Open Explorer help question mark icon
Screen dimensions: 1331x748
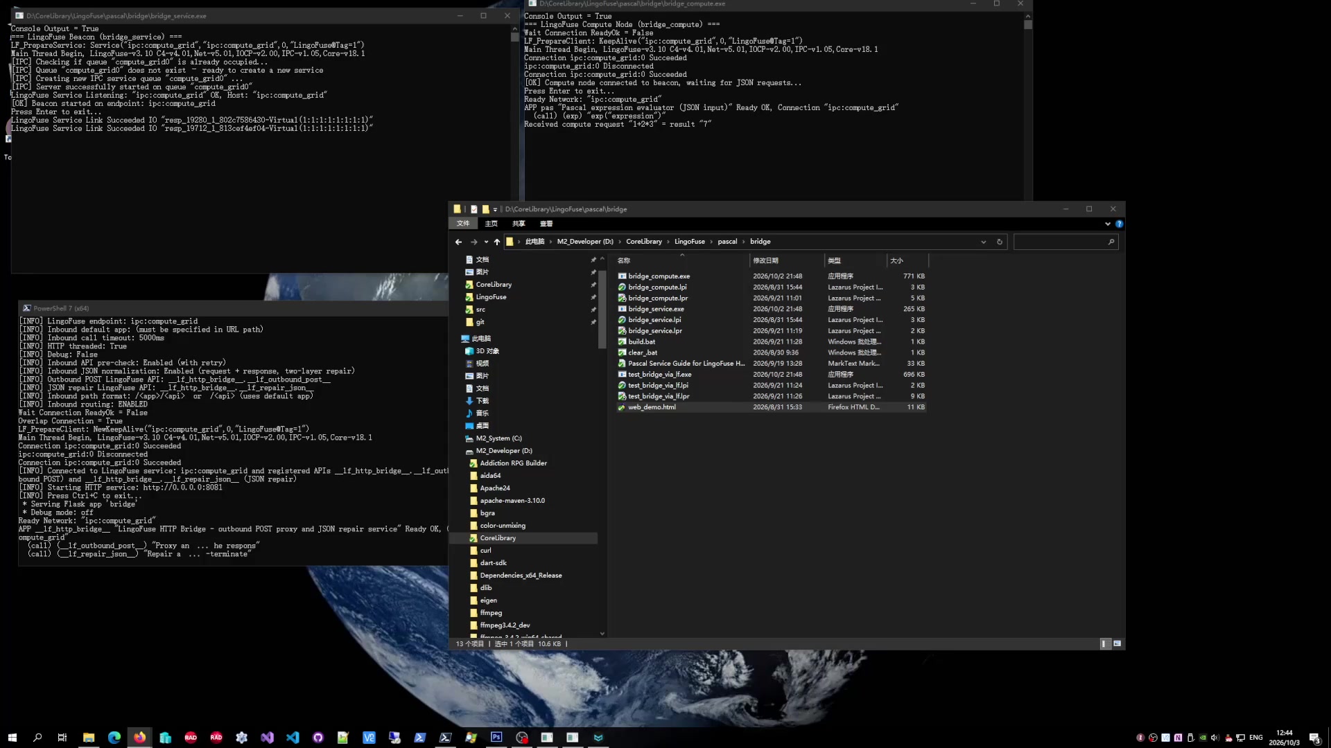point(1119,224)
